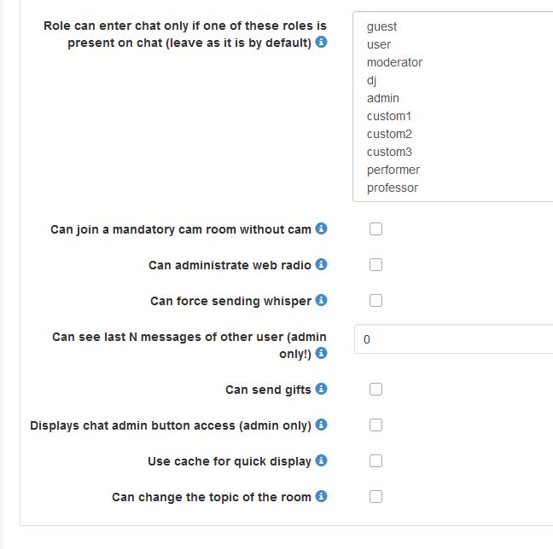Toggle 'Can force sending whisper' checkbox

pos(375,301)
